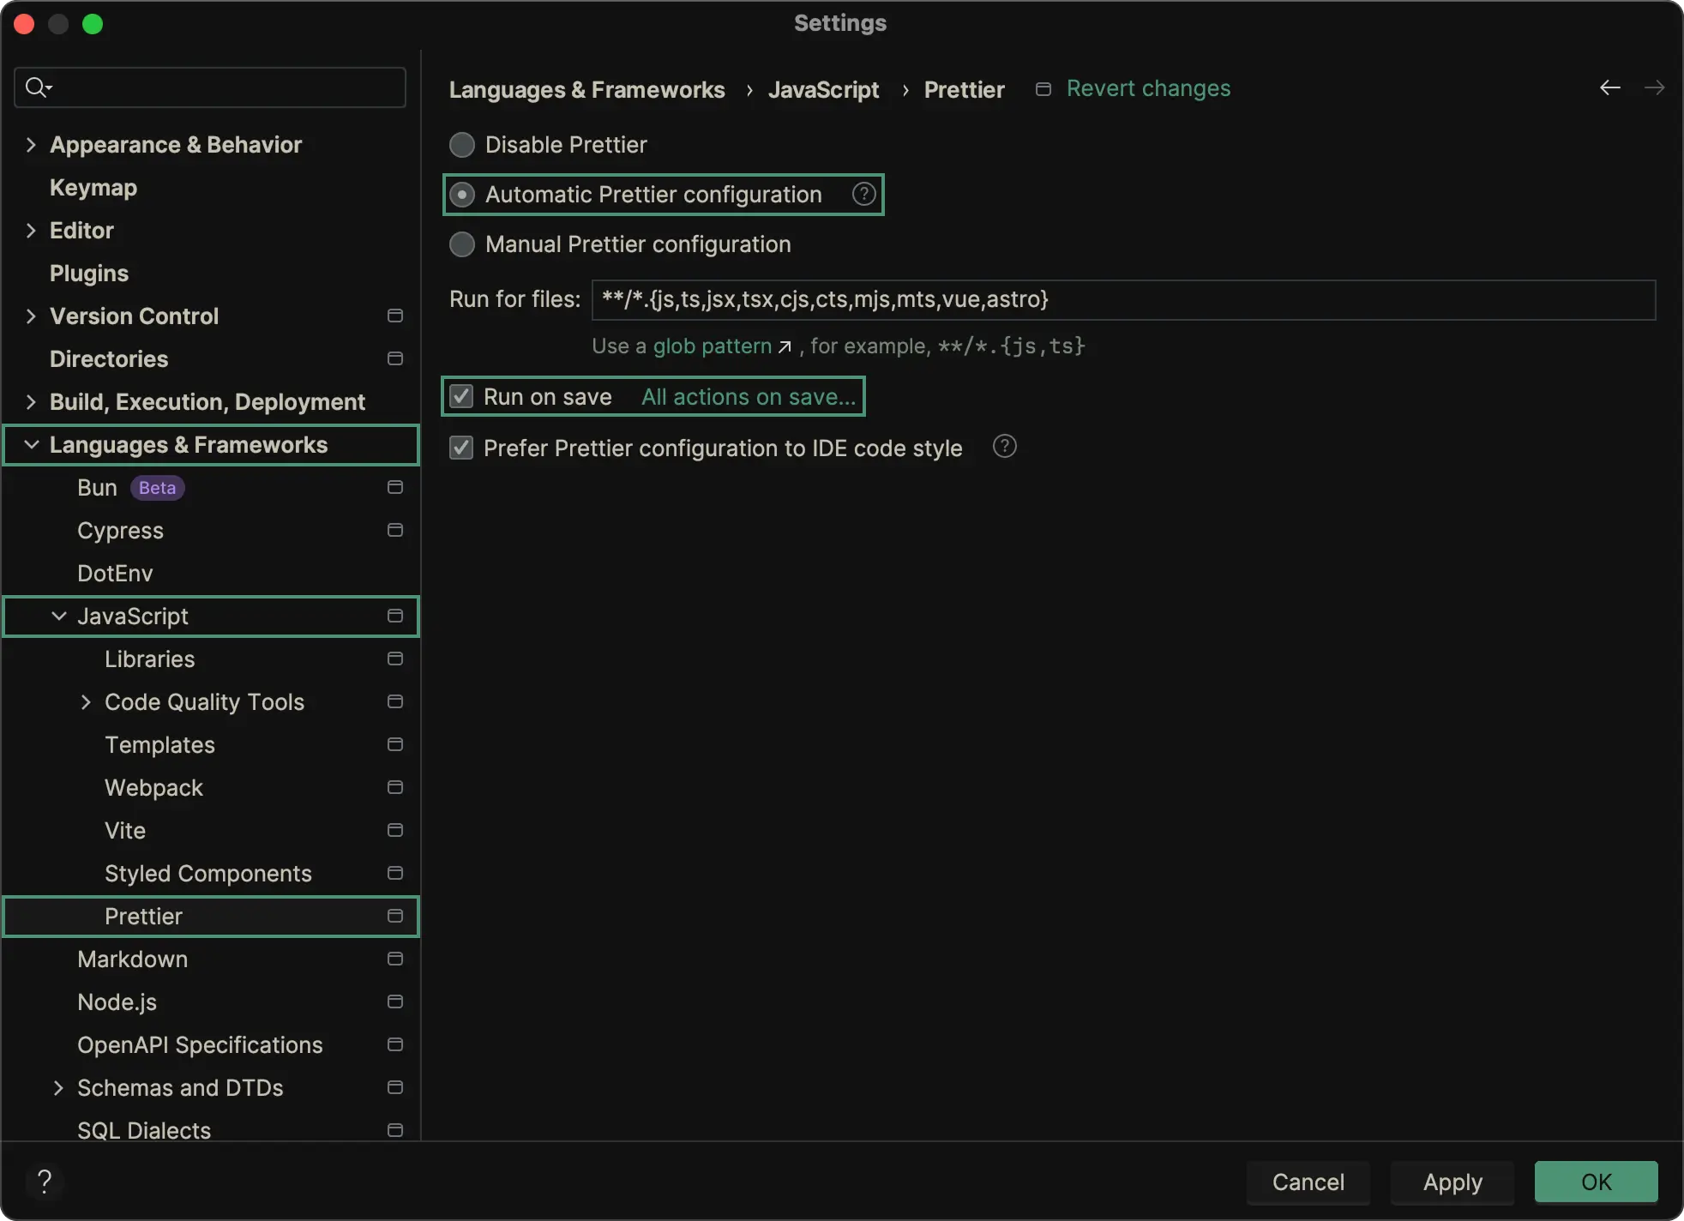Viewport: 1684px width, 1221px height.
Task: Click project-level icon on Webpack row
Action: click(x=394, y=787)
